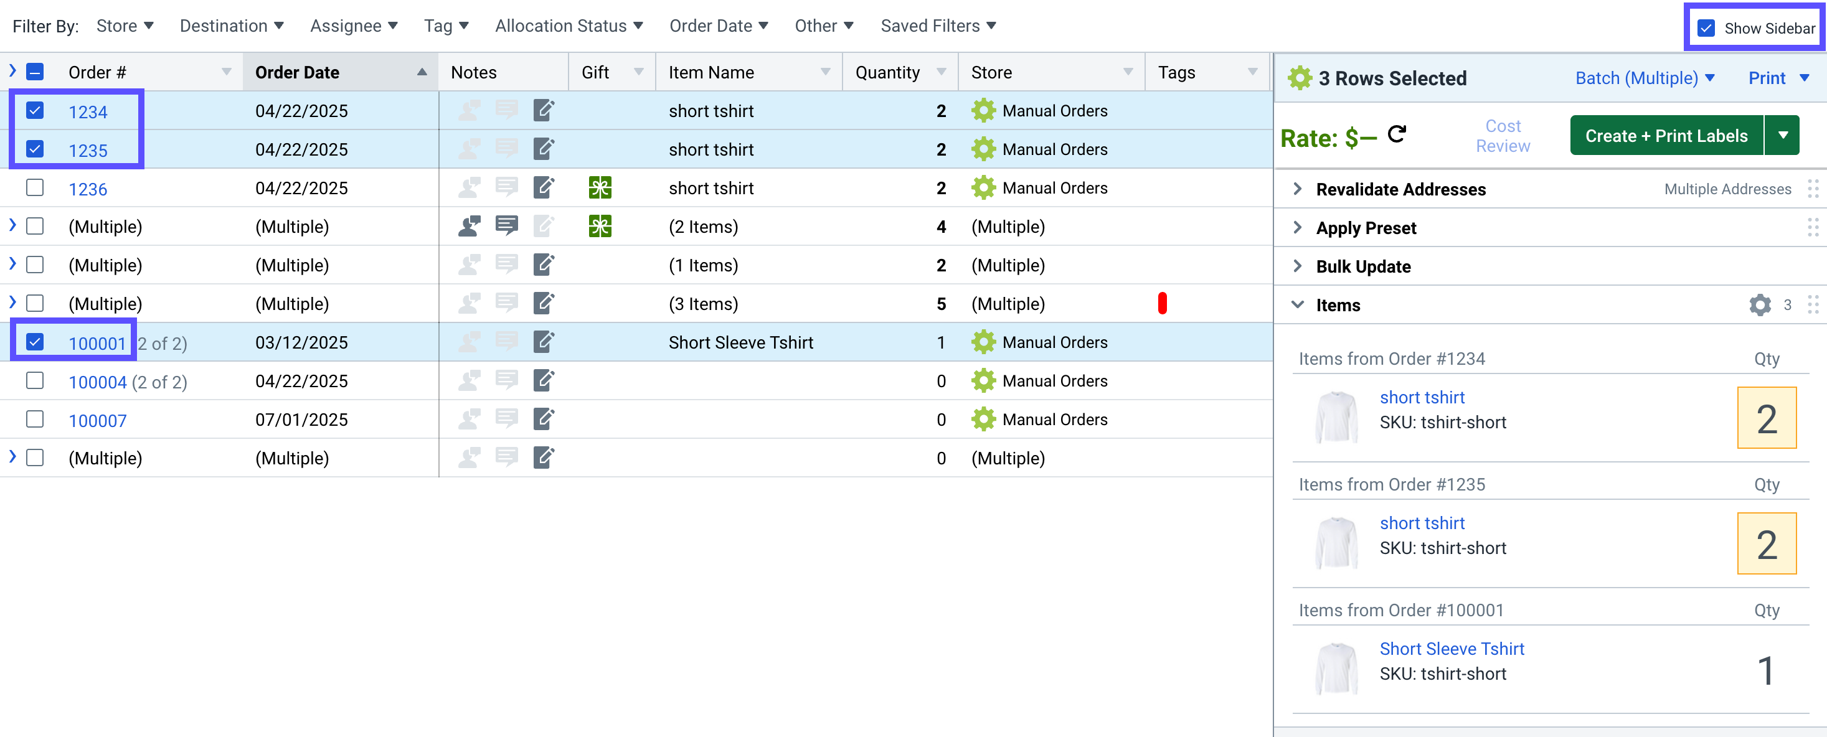Uncheck the checkbox for order 1234
The width and height of the screenshot is (1827, 737).
point(35,111)
